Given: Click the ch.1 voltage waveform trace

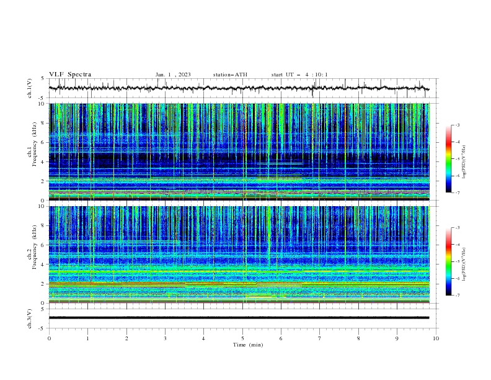Looking at the screenshot, I should (x=239, y=88).
